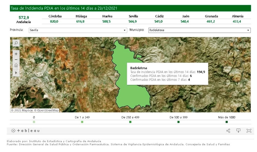Click the map search magnifier icon
The width and height of the screenshot is (257, 152).
tap(16, 43)
